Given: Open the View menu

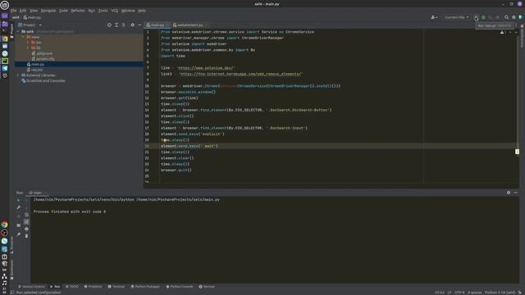Looking at the screenshot, I should [34, 11].
